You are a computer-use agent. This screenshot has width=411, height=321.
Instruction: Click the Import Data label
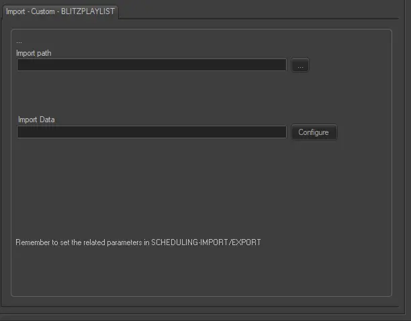tap(36, 120)
